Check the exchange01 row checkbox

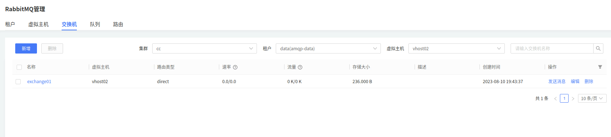[x=18, y=82]
